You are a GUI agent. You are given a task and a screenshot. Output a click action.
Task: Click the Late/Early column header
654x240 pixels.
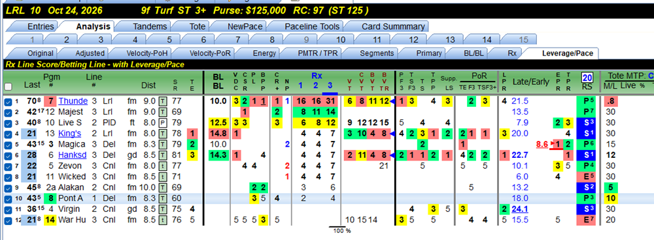point(530,82)
